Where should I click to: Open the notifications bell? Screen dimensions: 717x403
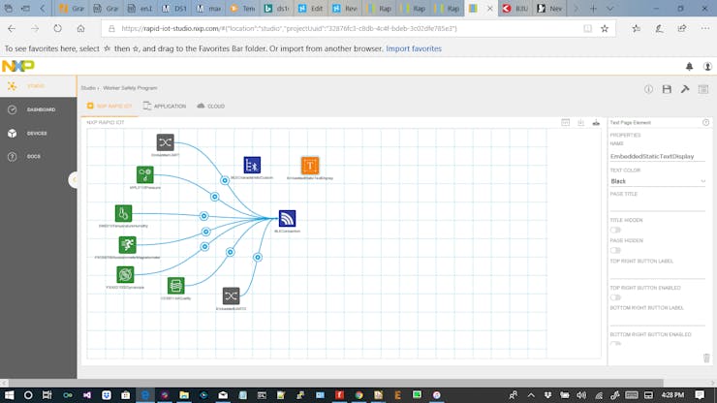pos(689,66)
